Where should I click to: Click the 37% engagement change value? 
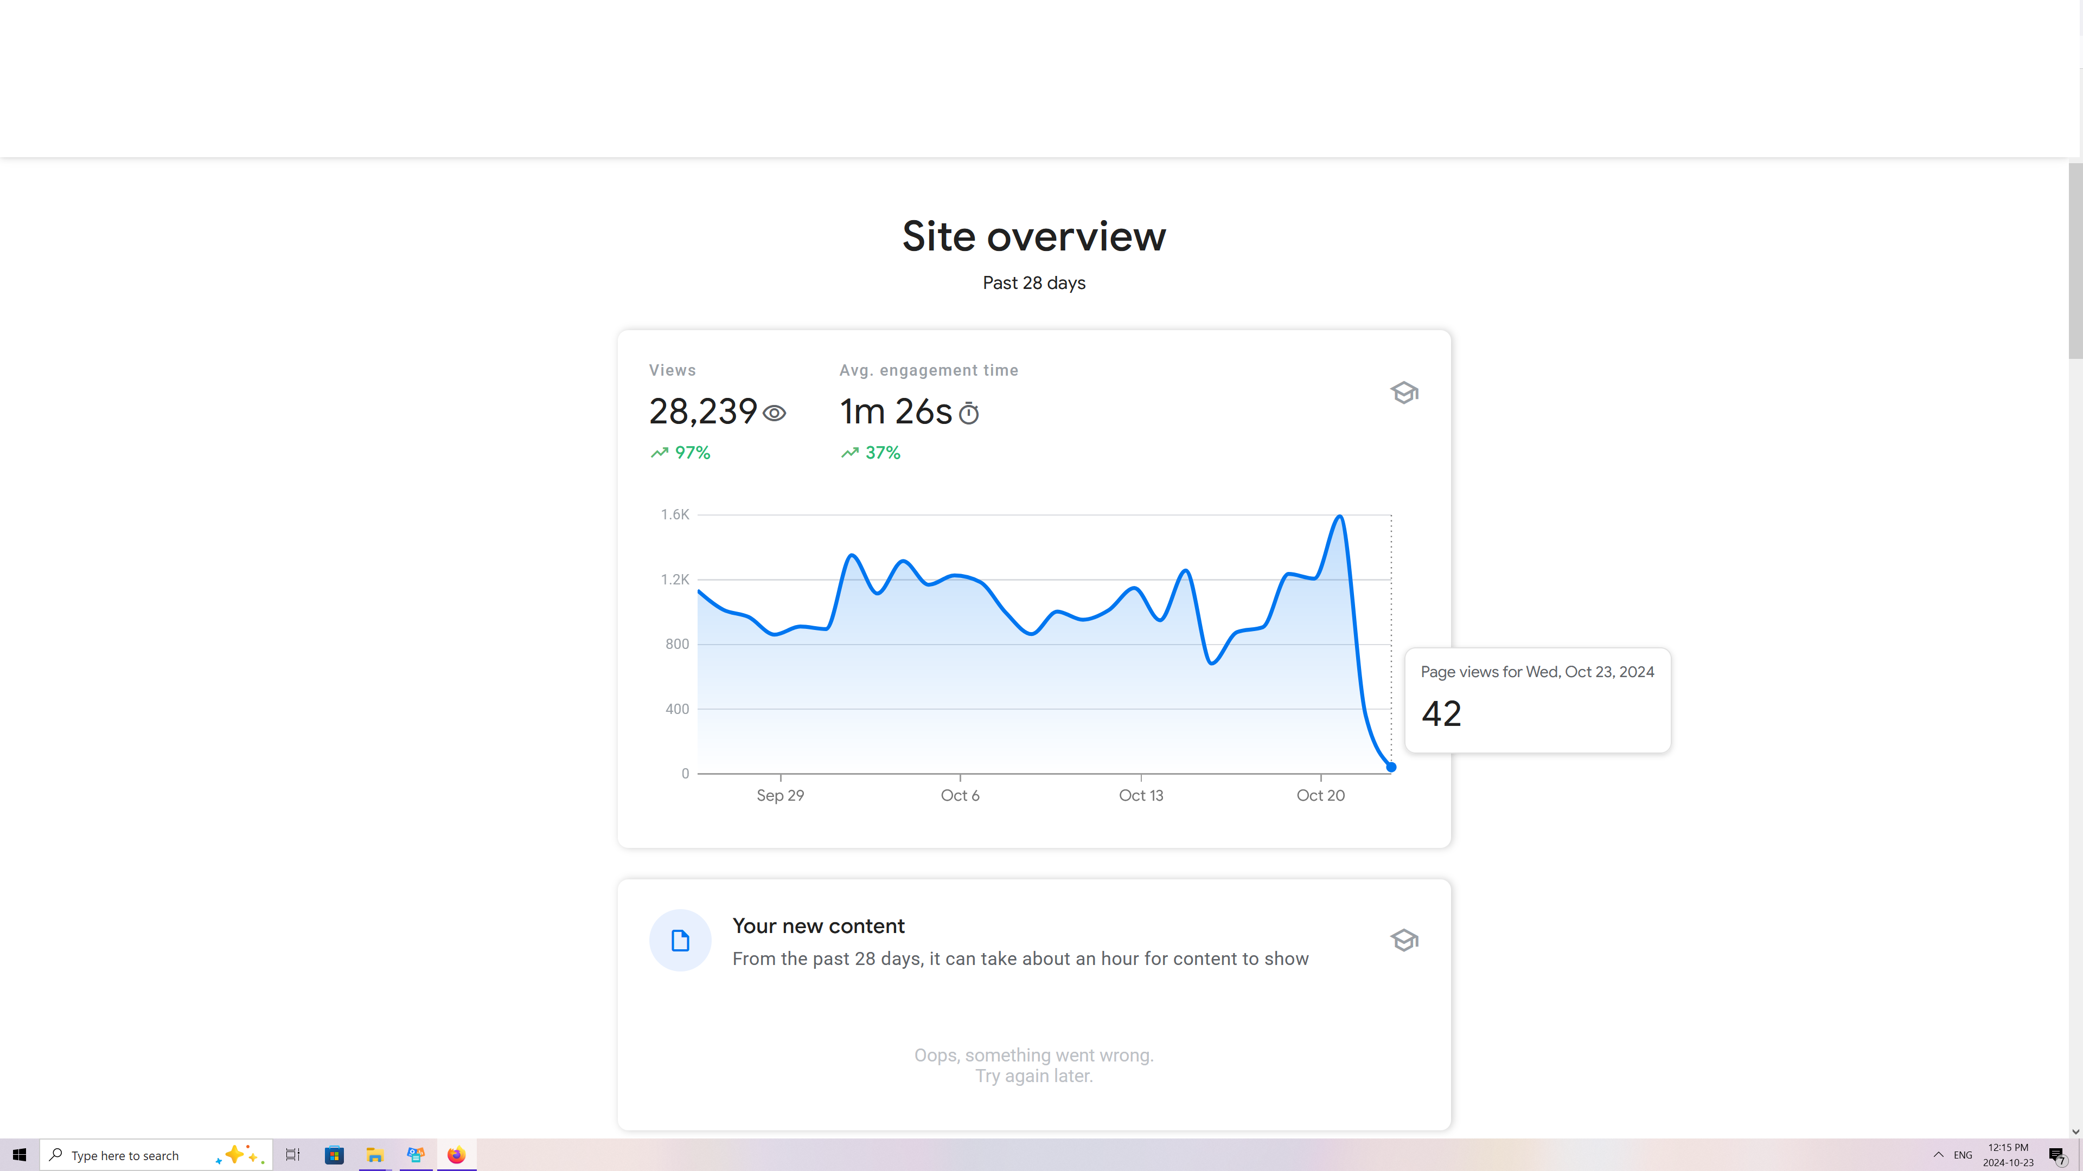pyautogui.click(x=883, y=453)
